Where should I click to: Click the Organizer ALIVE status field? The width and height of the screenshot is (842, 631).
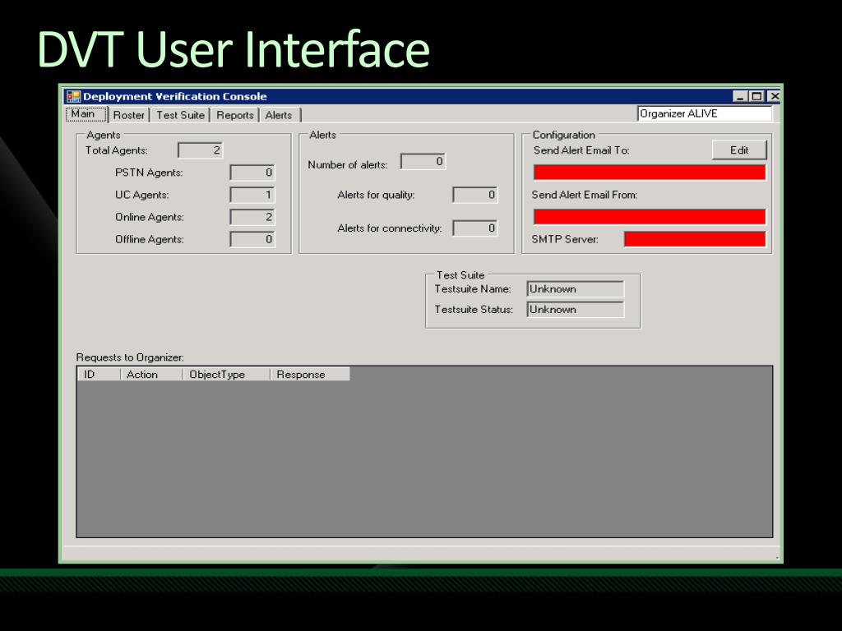click(x=705, y=113)
